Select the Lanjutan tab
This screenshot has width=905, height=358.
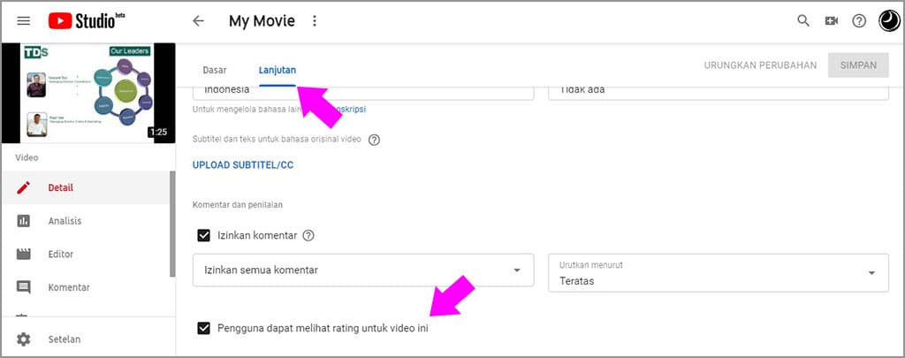[x=278, y=70]
